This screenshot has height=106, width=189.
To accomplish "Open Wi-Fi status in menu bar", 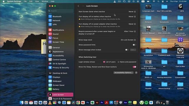I will pyautogui.click(x=154, y=1).
